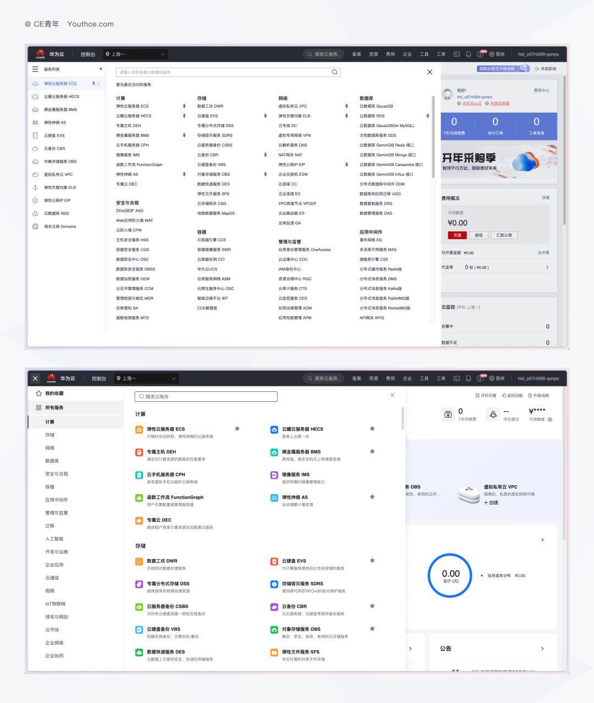Click the 函数工作流 FunctionGraph green icon in lower list

tap(139, 497)
